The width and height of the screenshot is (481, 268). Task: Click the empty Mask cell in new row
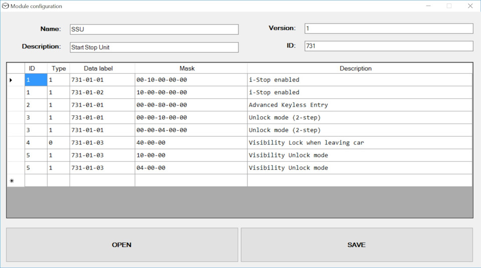point(191,181)
